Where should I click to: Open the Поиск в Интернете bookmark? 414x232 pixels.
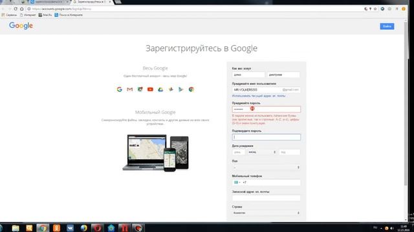point(69,15)
